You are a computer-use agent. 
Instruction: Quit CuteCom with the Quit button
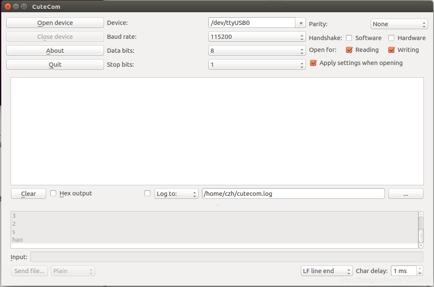55,65
